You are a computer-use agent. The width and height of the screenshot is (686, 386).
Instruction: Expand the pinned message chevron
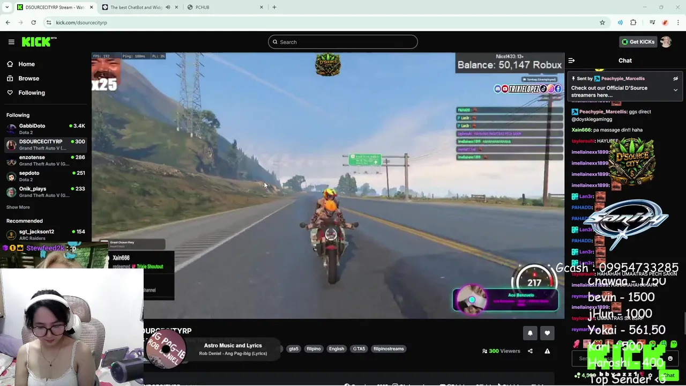[675, 90]
